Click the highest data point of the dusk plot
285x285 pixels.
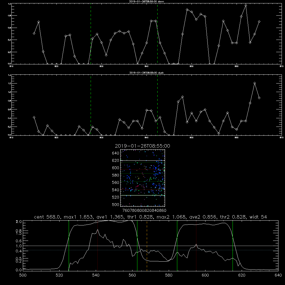click(255, 83)
